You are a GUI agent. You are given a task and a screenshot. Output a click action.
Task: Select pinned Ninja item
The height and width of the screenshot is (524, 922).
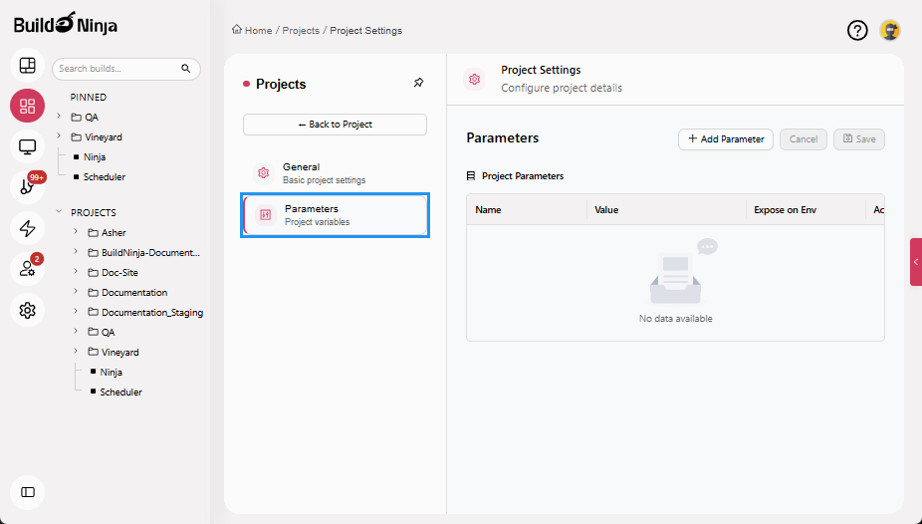pyautogui.click(x=94, y=157)
